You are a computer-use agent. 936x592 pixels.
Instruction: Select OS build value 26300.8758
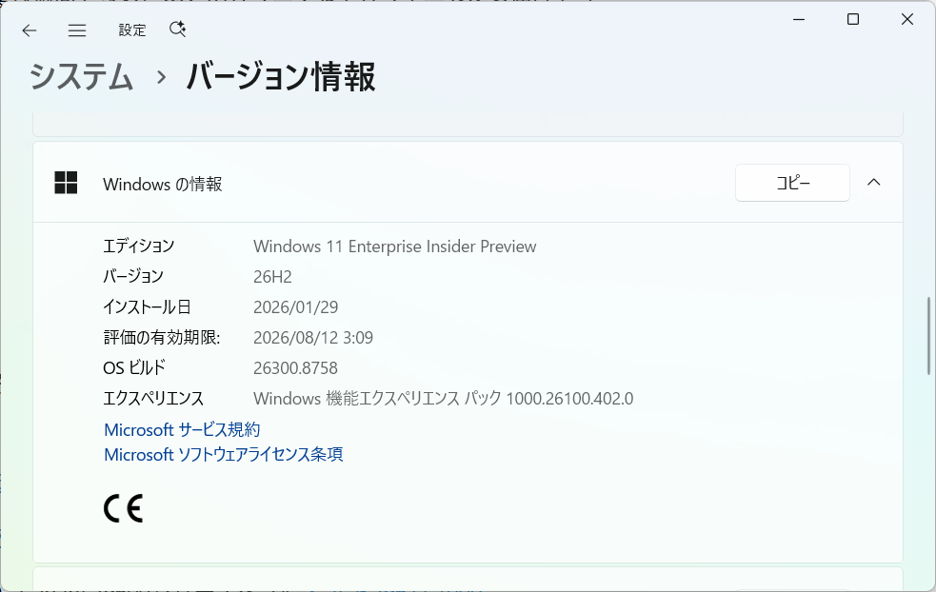(295, 368)
